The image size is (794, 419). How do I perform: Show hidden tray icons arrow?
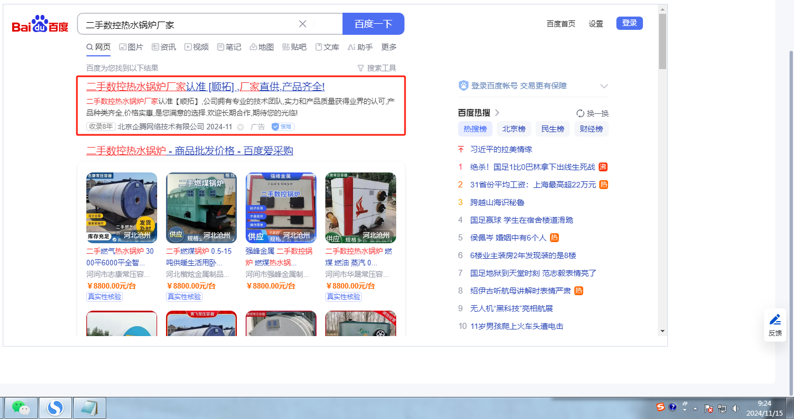pos(696,409)
